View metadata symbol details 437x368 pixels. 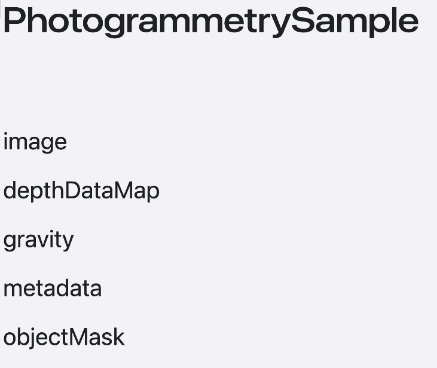pyautogui.click(x=53, y=289)
